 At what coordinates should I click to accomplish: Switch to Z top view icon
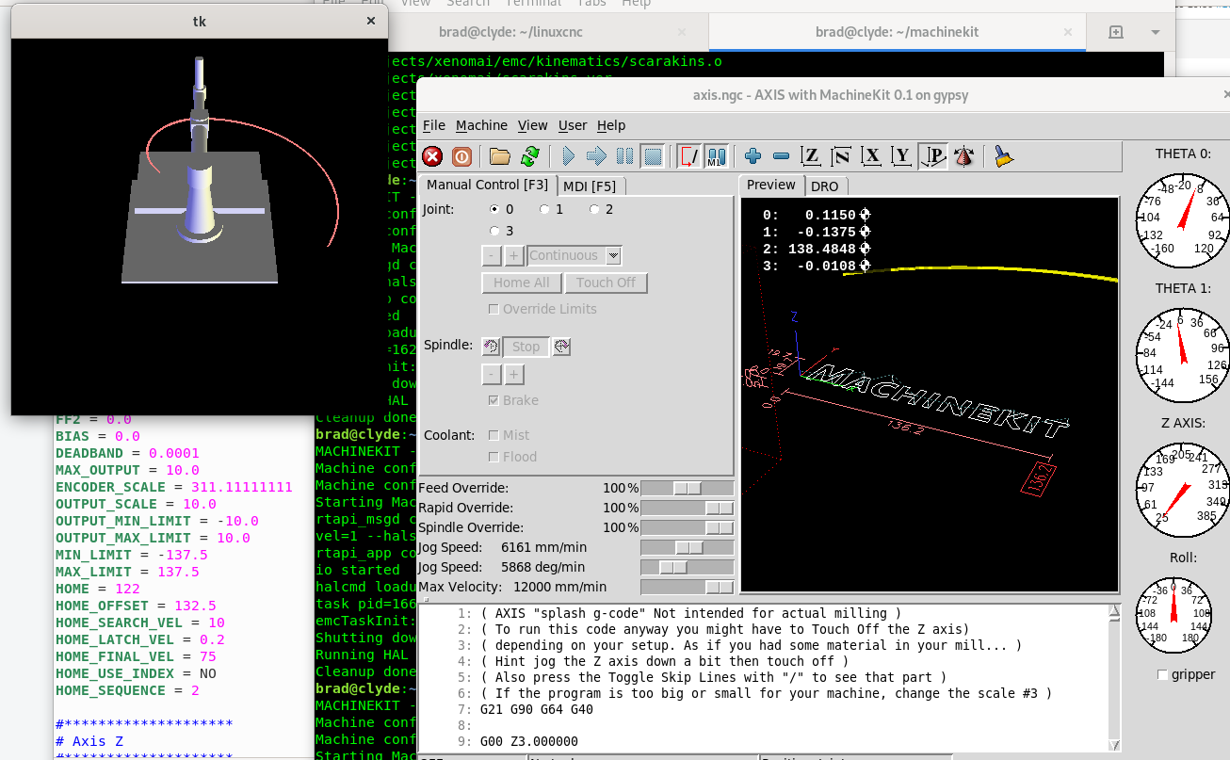click(811, 156)
